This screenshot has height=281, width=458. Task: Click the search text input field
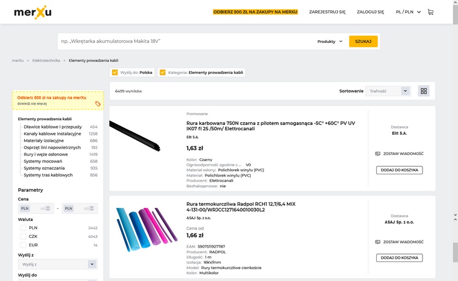[187, 41]
